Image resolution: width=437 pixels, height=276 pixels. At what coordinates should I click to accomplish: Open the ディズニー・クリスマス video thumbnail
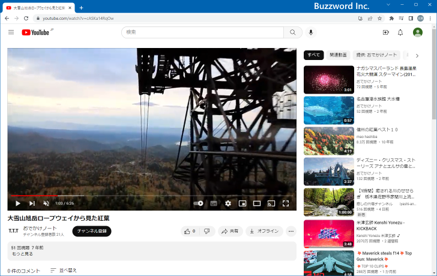click(329, 172)
